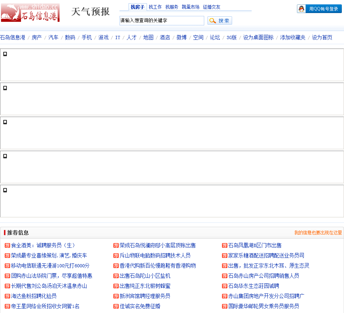Click the 荐 badge beside 食全酒美 listing
The width and height of the screenshot is (344, 313).
(x=7, y=246)
